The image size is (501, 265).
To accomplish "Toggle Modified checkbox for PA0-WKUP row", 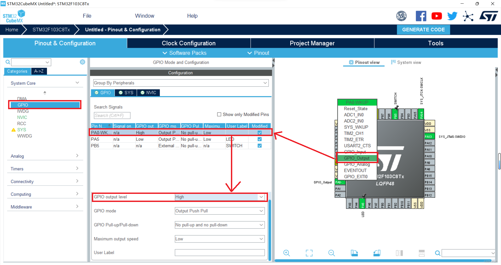I will (x=260, y=133).
